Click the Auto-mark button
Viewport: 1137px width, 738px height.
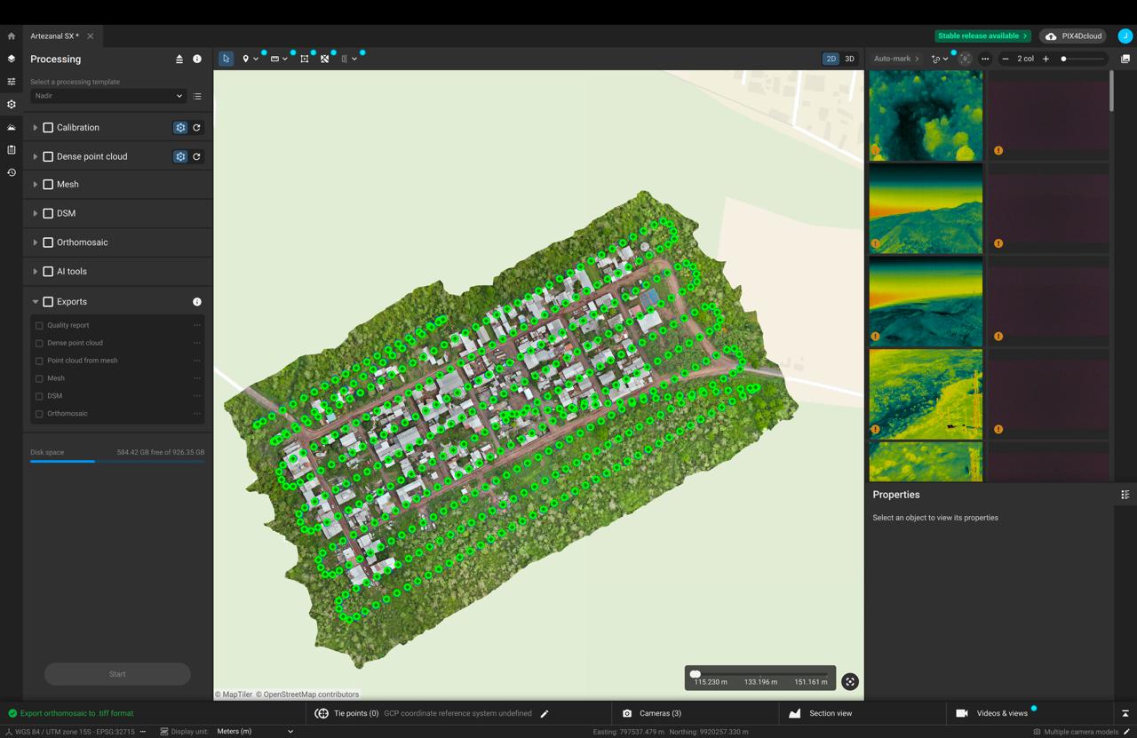click(x=896, y=59)
